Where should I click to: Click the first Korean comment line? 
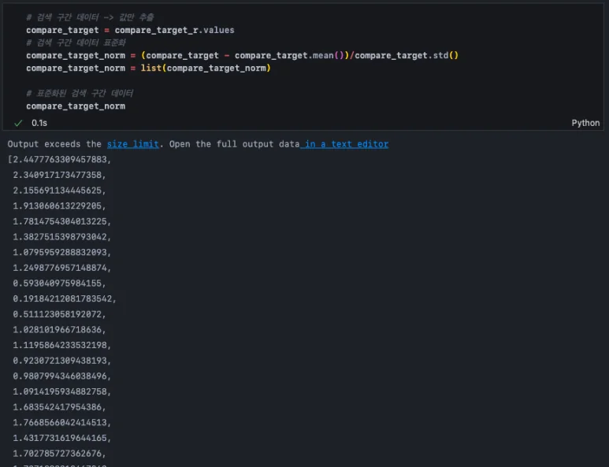[x=90, y=17]
